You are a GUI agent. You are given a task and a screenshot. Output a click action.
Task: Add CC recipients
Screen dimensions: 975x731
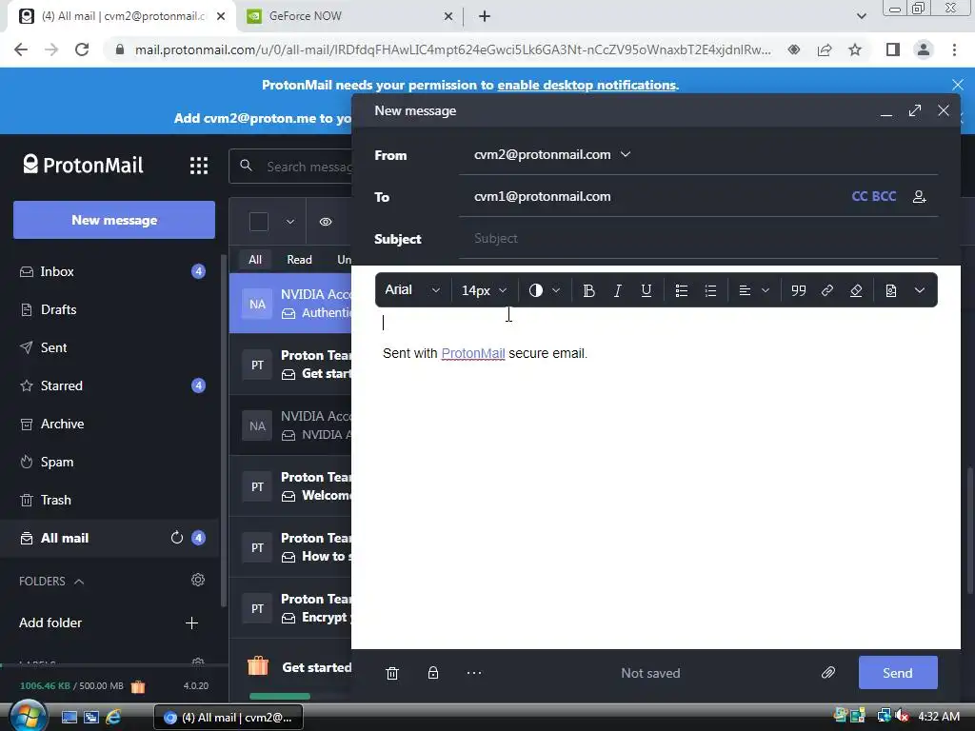pos(860,196)
